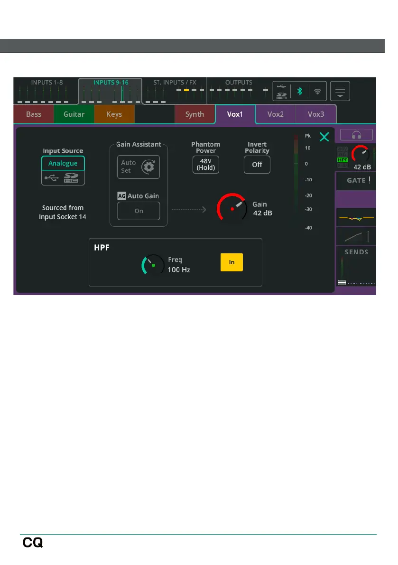Switch to the INPUTS 1-8 tab
Image resolution: width=398 pixels, height=565 pixels.
pyautogui.click(x=46, y=91)
